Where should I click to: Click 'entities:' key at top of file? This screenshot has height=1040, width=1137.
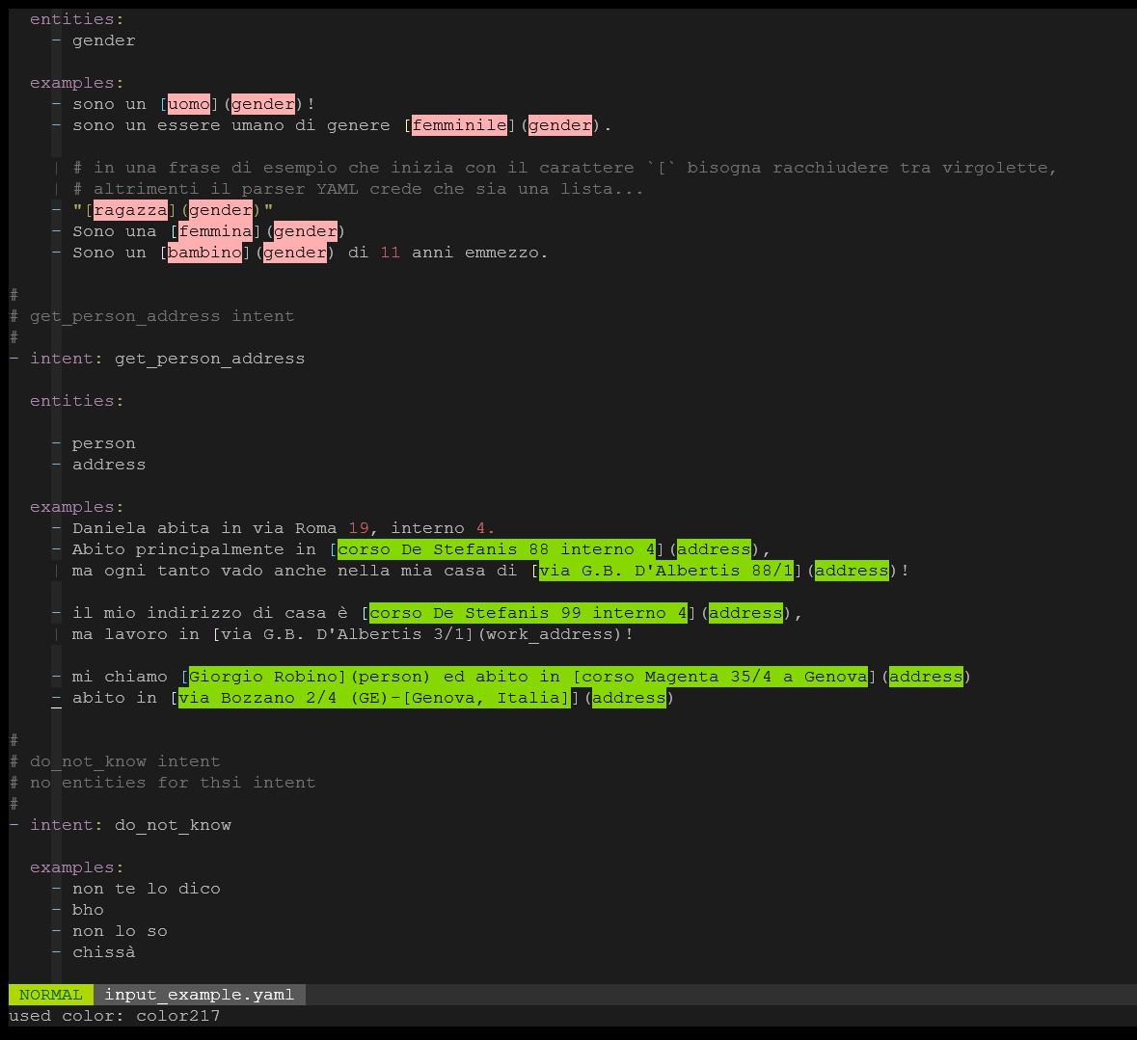tap(77, 19)
